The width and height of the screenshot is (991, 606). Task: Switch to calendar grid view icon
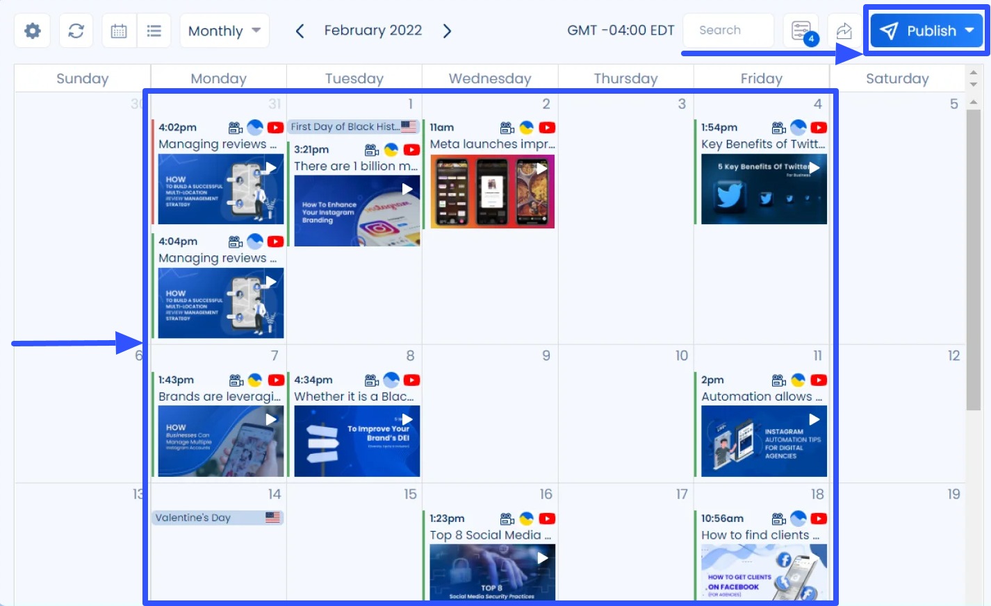[119, 31]
